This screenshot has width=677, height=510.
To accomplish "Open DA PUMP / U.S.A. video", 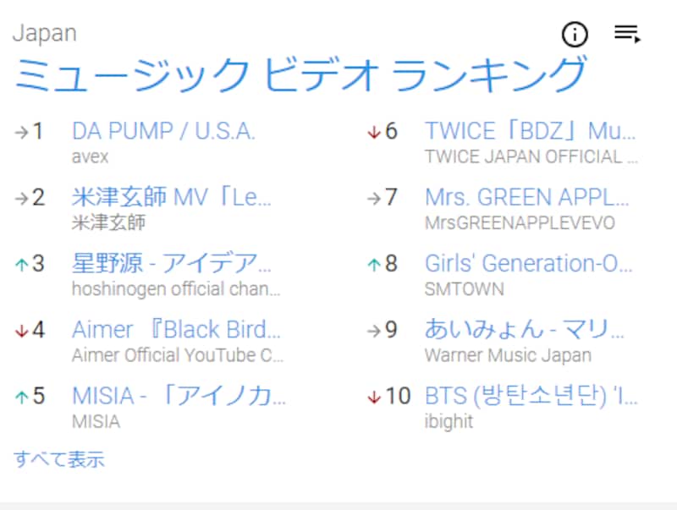I will [x=163, y=131].
